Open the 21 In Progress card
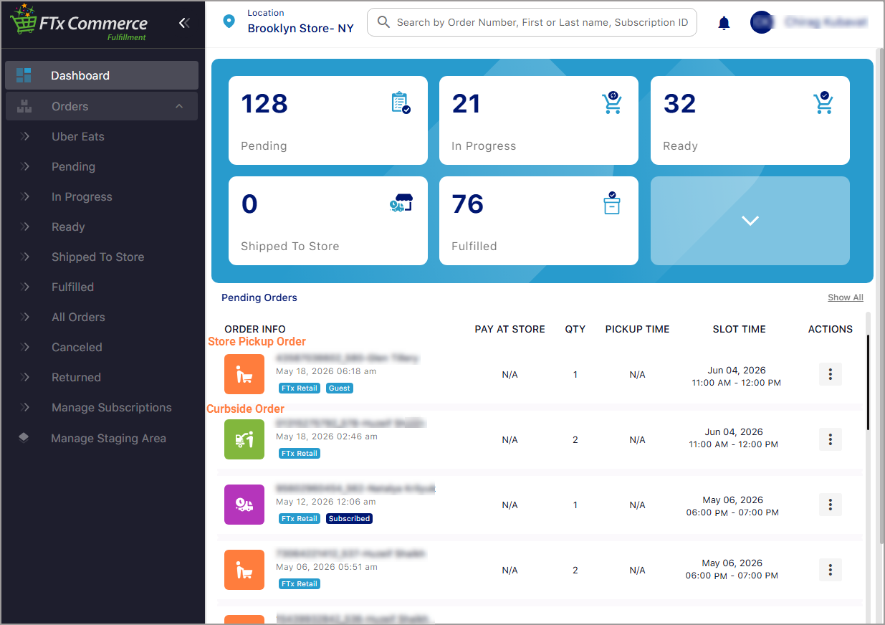 [x=539, y=120]
